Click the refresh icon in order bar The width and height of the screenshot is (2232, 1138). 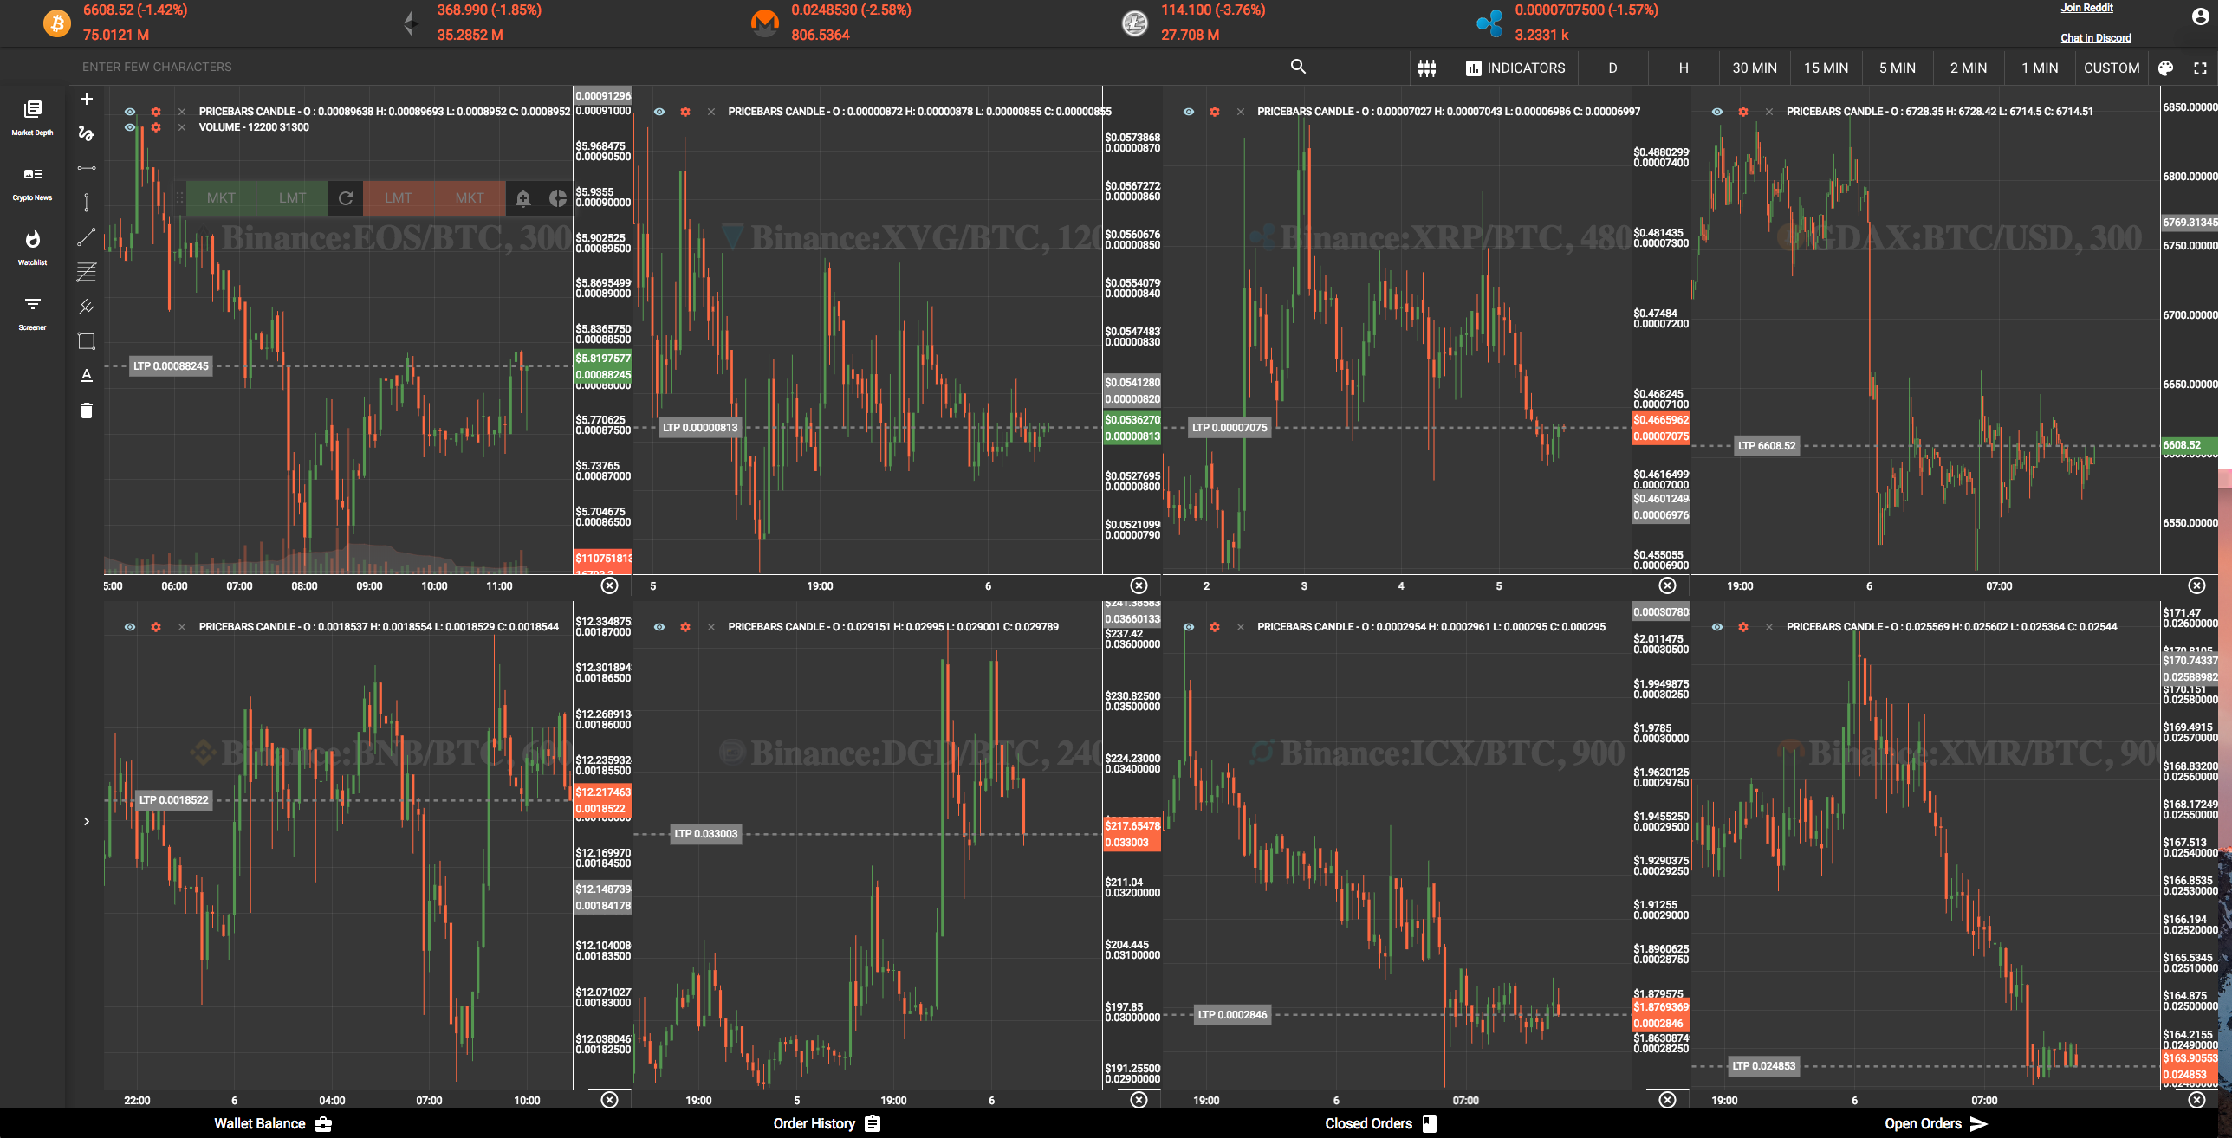pyautogui.click(x=346, y=198)
